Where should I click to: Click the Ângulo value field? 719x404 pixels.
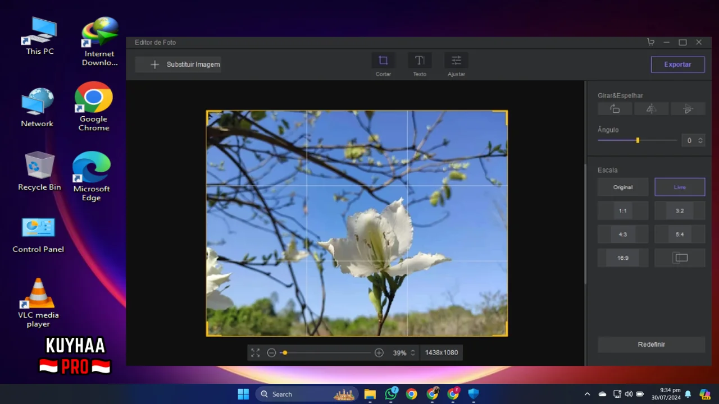(689, 140)
